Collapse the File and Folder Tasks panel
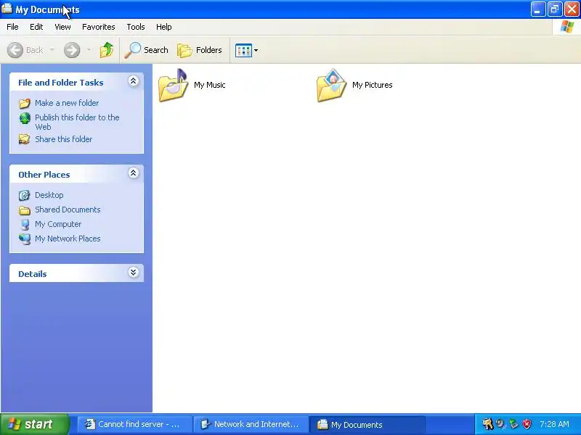 (134, 81)
